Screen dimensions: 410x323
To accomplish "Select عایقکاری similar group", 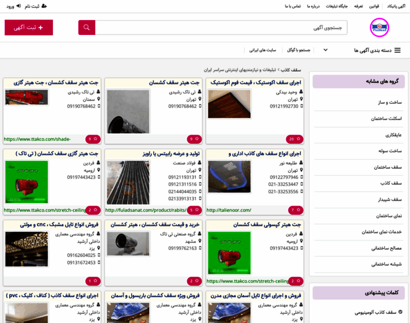I will (393, 135).
